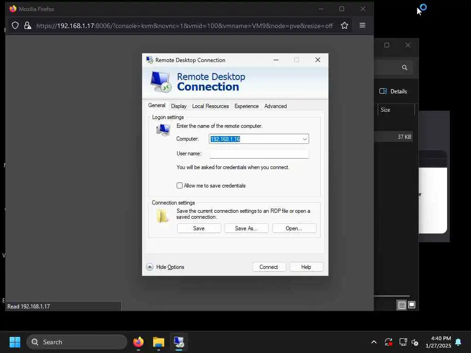Click the computer icon in Logon settings

coord(163,130)
